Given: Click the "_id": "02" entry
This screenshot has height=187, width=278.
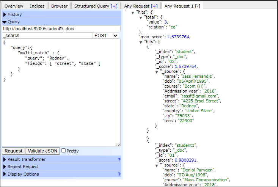Looking at the screenshot, I should (x=166, y=61).
